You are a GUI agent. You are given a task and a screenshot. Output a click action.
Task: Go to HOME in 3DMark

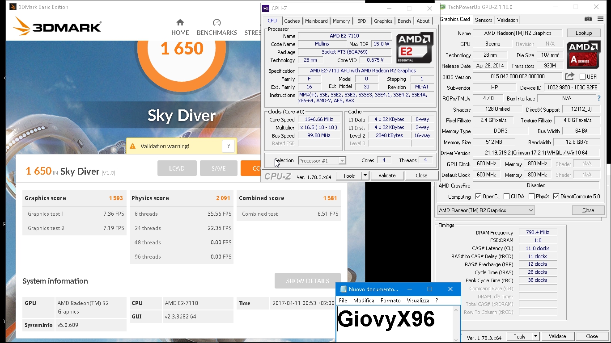(x=180, y=27)
